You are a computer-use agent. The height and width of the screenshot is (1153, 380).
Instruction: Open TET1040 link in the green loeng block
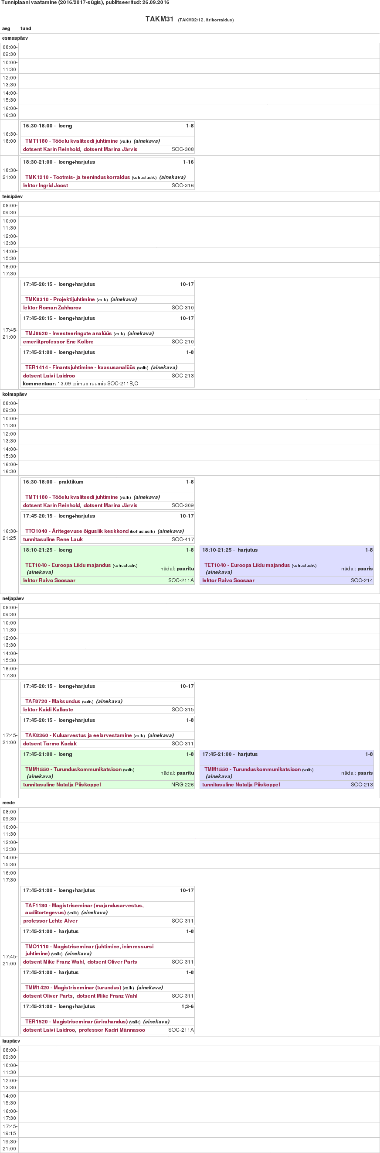tap(68, 565)
